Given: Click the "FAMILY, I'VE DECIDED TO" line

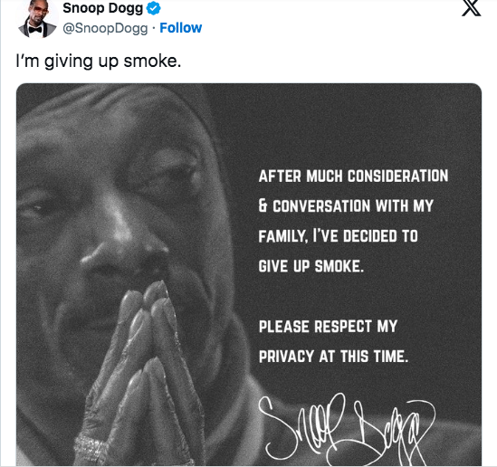Looking at the screenshot, I should [338, 236].
